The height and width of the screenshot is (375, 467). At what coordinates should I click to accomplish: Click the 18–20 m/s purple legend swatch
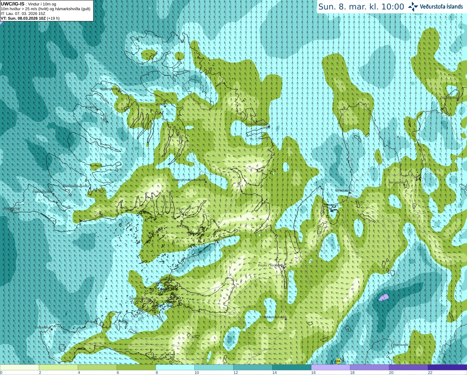coord(370,367)
